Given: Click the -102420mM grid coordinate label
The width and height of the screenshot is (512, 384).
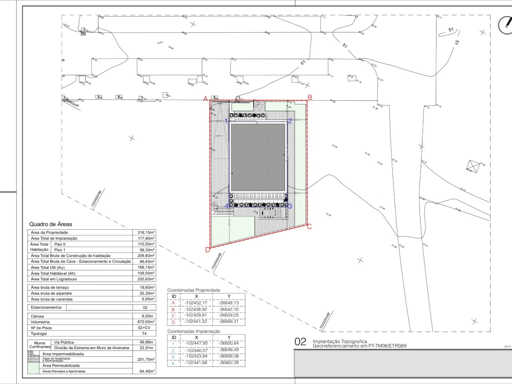Looking at the screenshot, I should pos(325,321).
